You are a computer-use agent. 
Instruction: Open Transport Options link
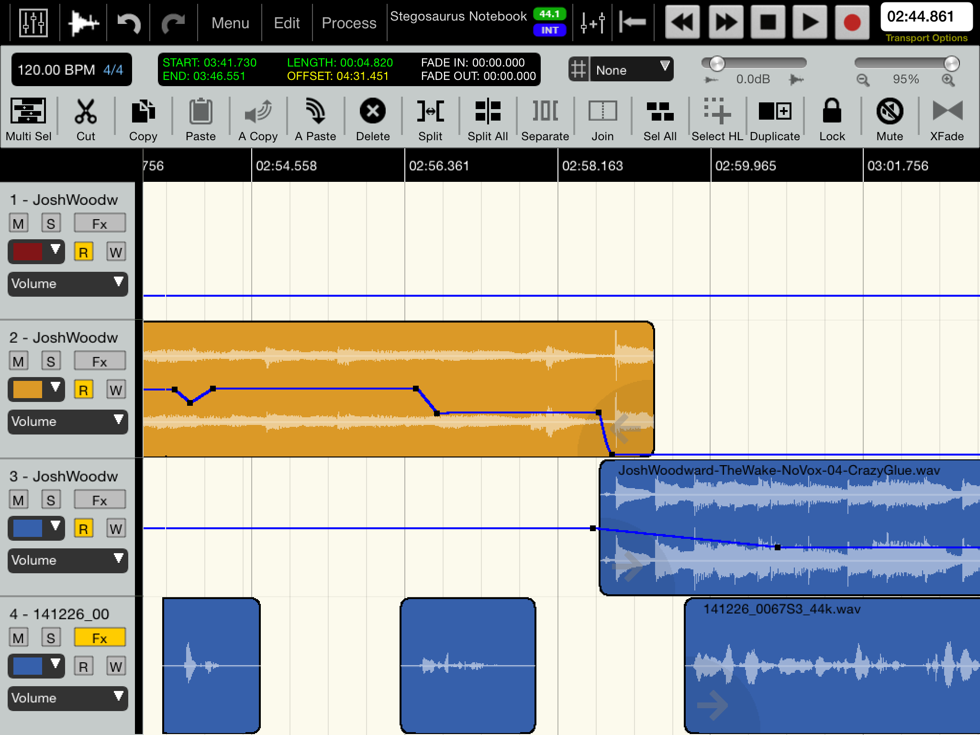[x=926, y=38]
